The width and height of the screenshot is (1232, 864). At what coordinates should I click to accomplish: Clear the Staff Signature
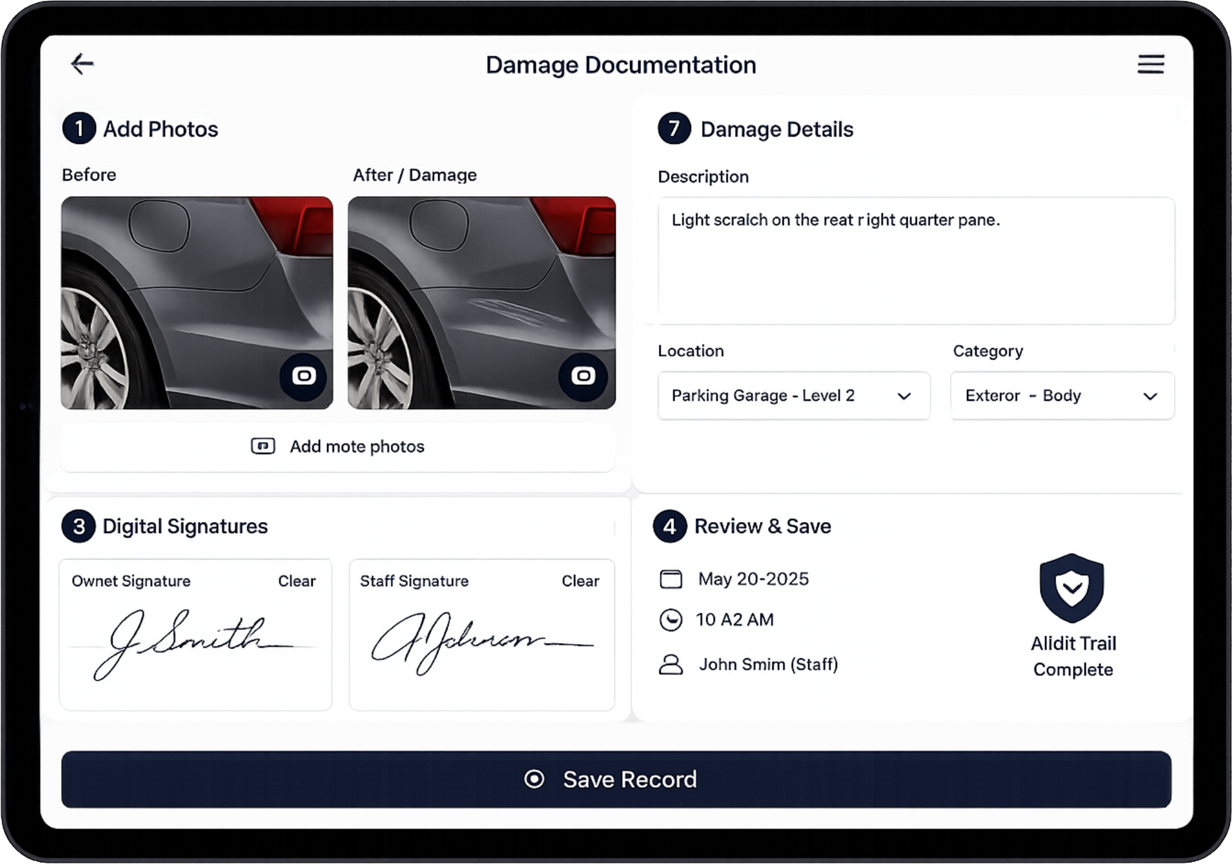[580, 581]
